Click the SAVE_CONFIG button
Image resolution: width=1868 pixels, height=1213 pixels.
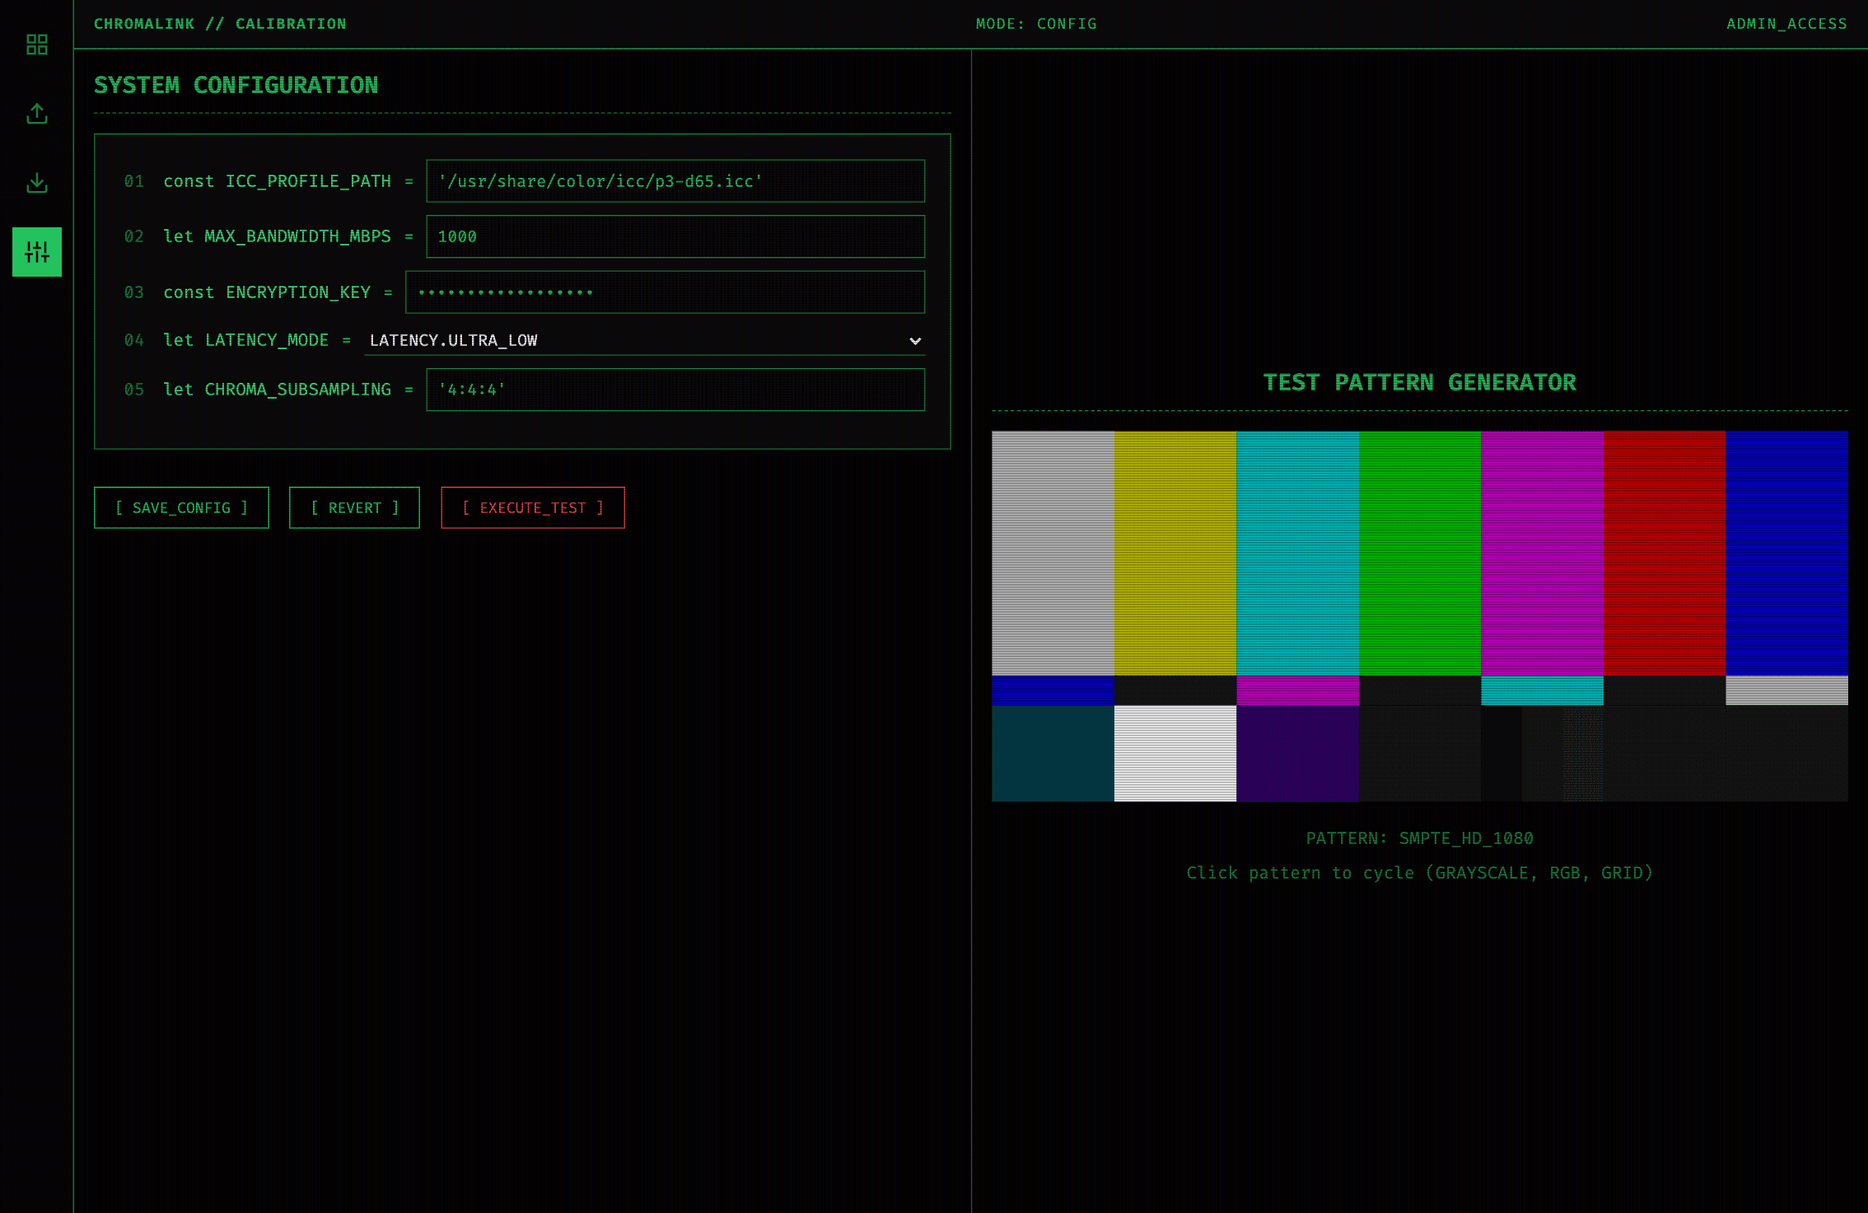point(181,507)
